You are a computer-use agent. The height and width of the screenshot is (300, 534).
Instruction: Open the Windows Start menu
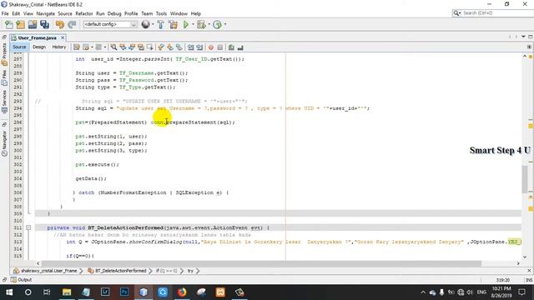[x=9, y=292]
